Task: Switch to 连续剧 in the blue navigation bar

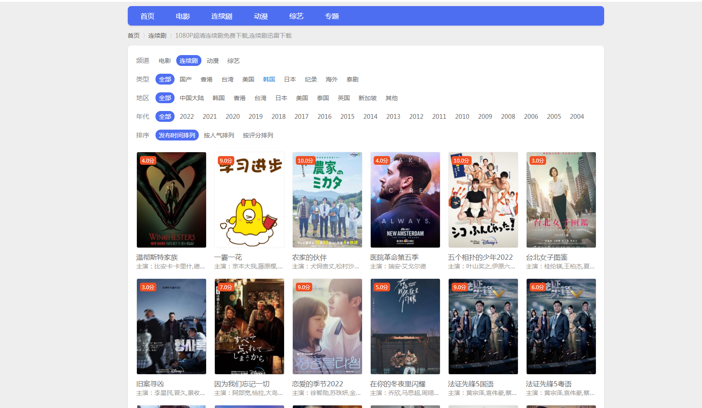Action: pos(222,16)
